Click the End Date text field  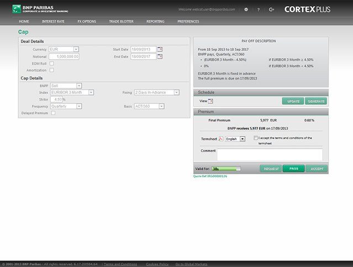pyautogui.click(x=144, y=56)
